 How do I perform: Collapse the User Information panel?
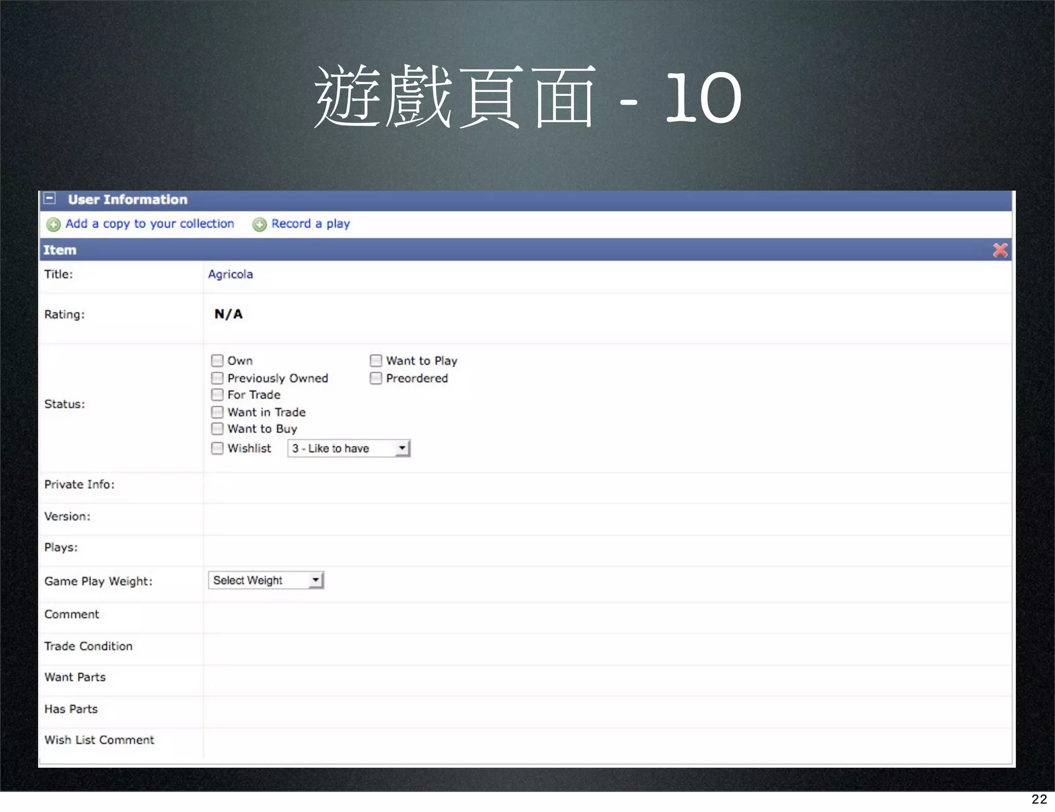(49, 198)
